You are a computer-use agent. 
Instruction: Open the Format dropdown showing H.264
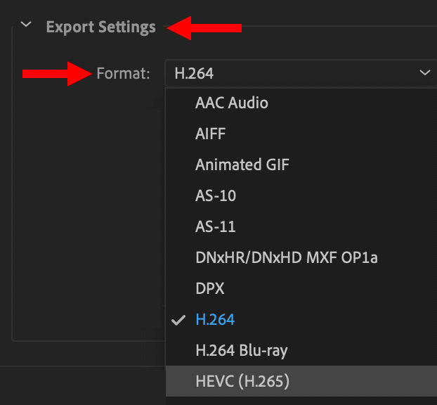[301, 73]
